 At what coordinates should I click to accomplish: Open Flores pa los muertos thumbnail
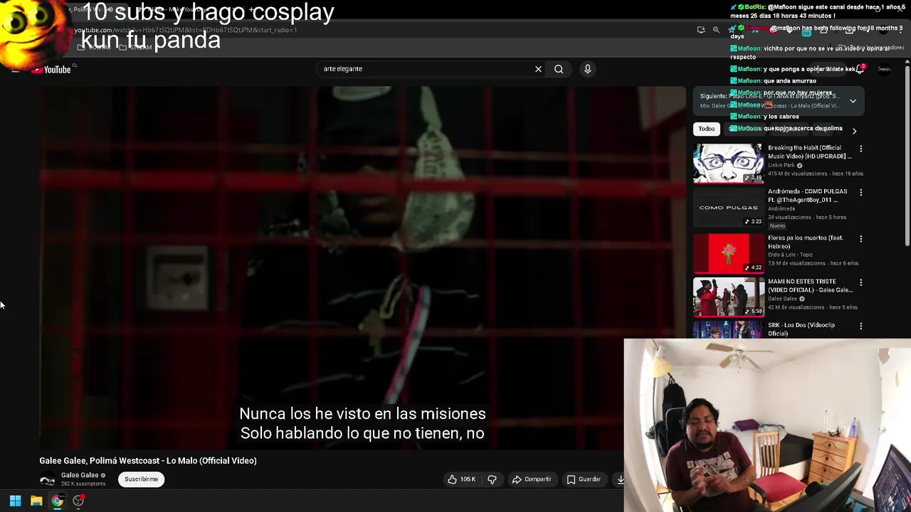(728, 253)
